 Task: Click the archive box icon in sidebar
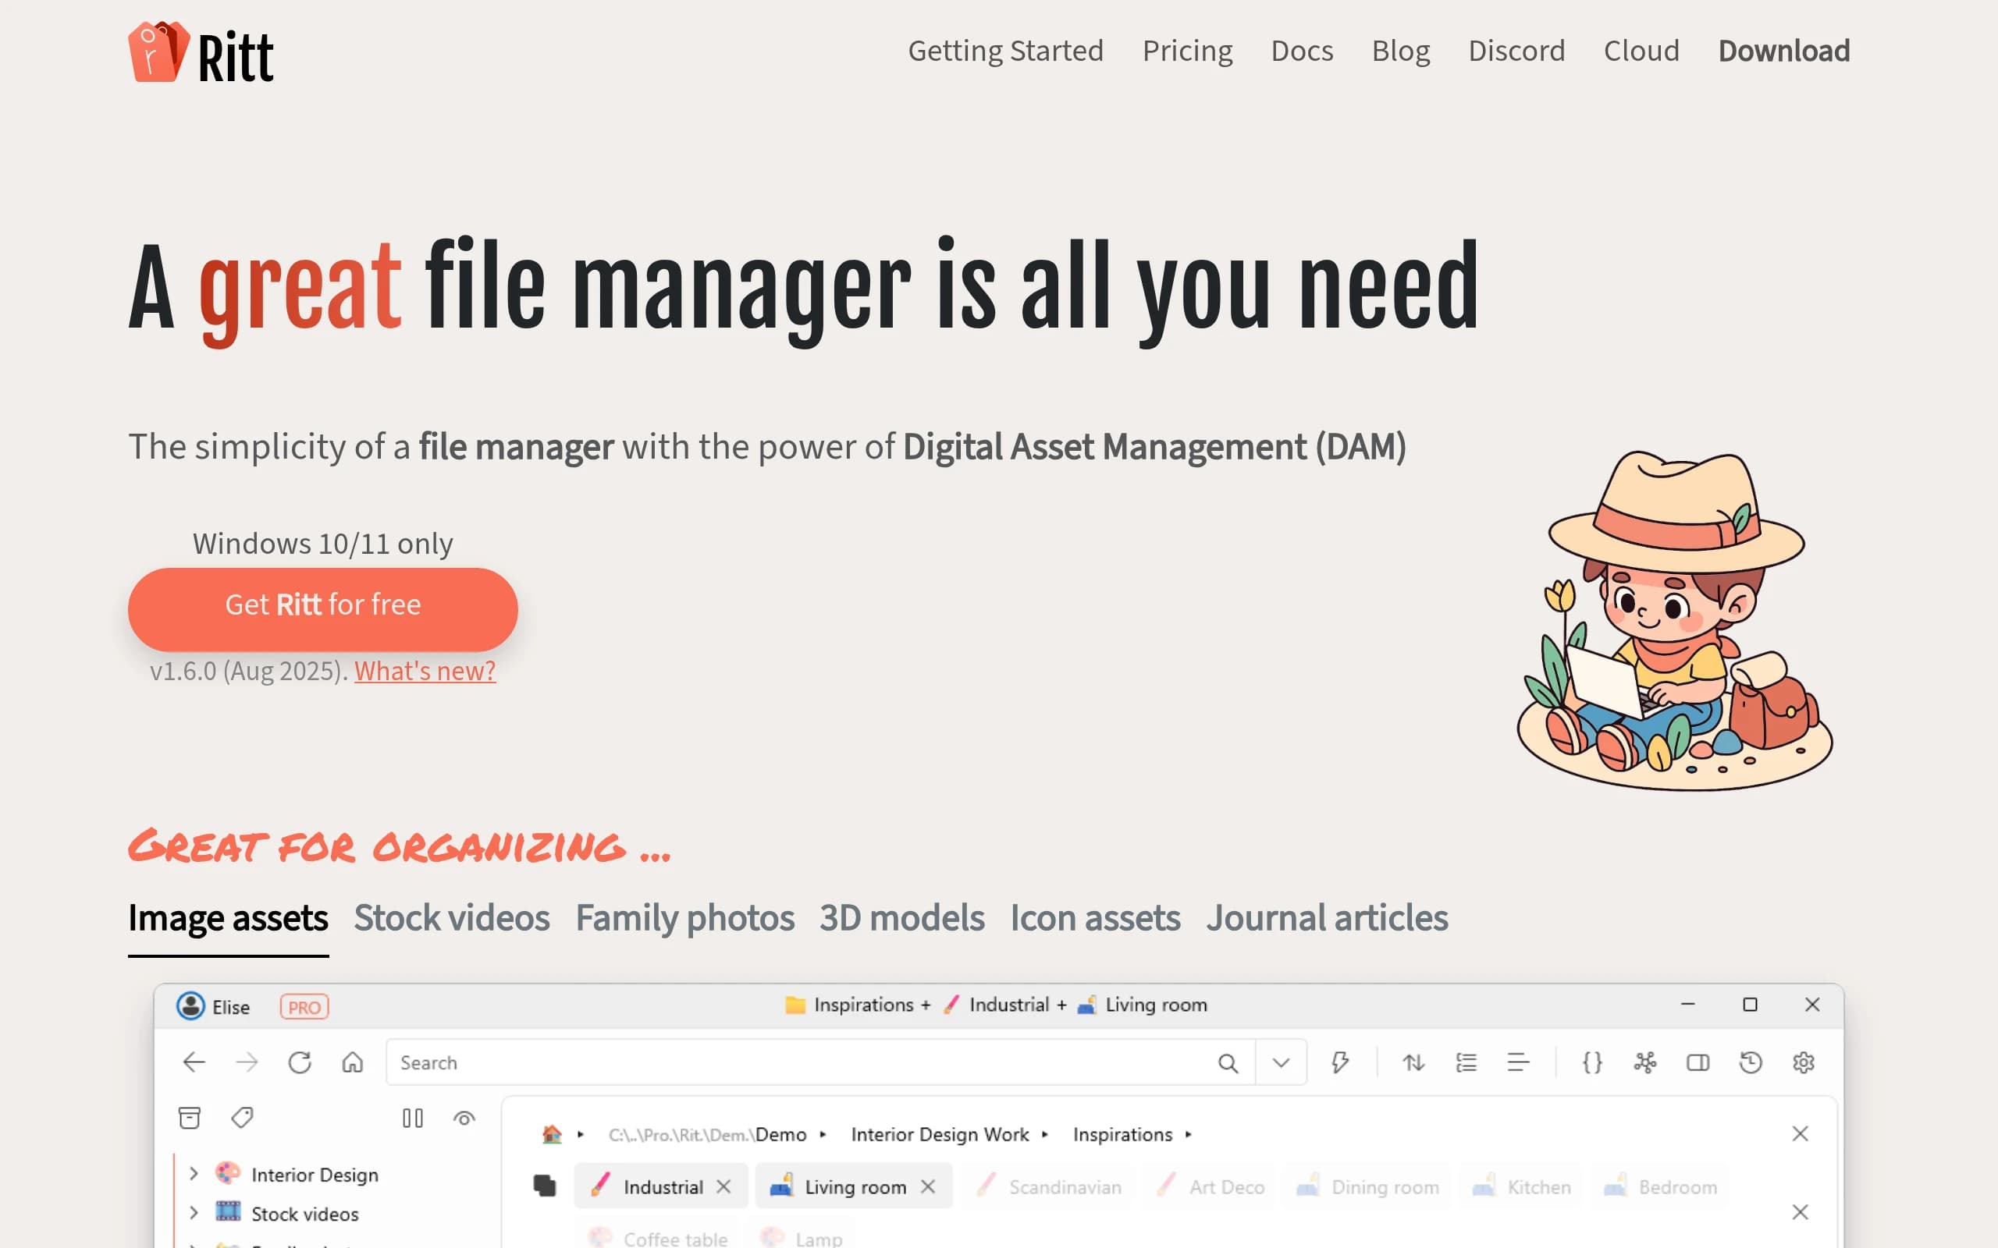point(190,1118)
